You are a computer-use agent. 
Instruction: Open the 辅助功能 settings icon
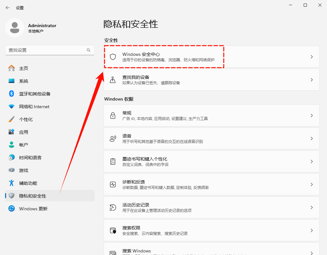point(11,183)
